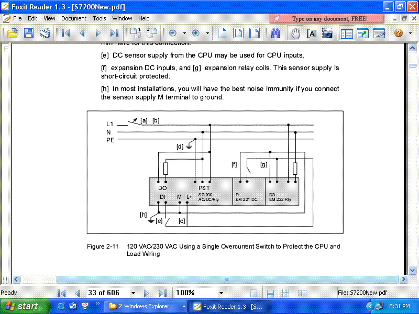Open page number dropdown arrow
Screen dimensions: 419x314
tap(133, 293)
